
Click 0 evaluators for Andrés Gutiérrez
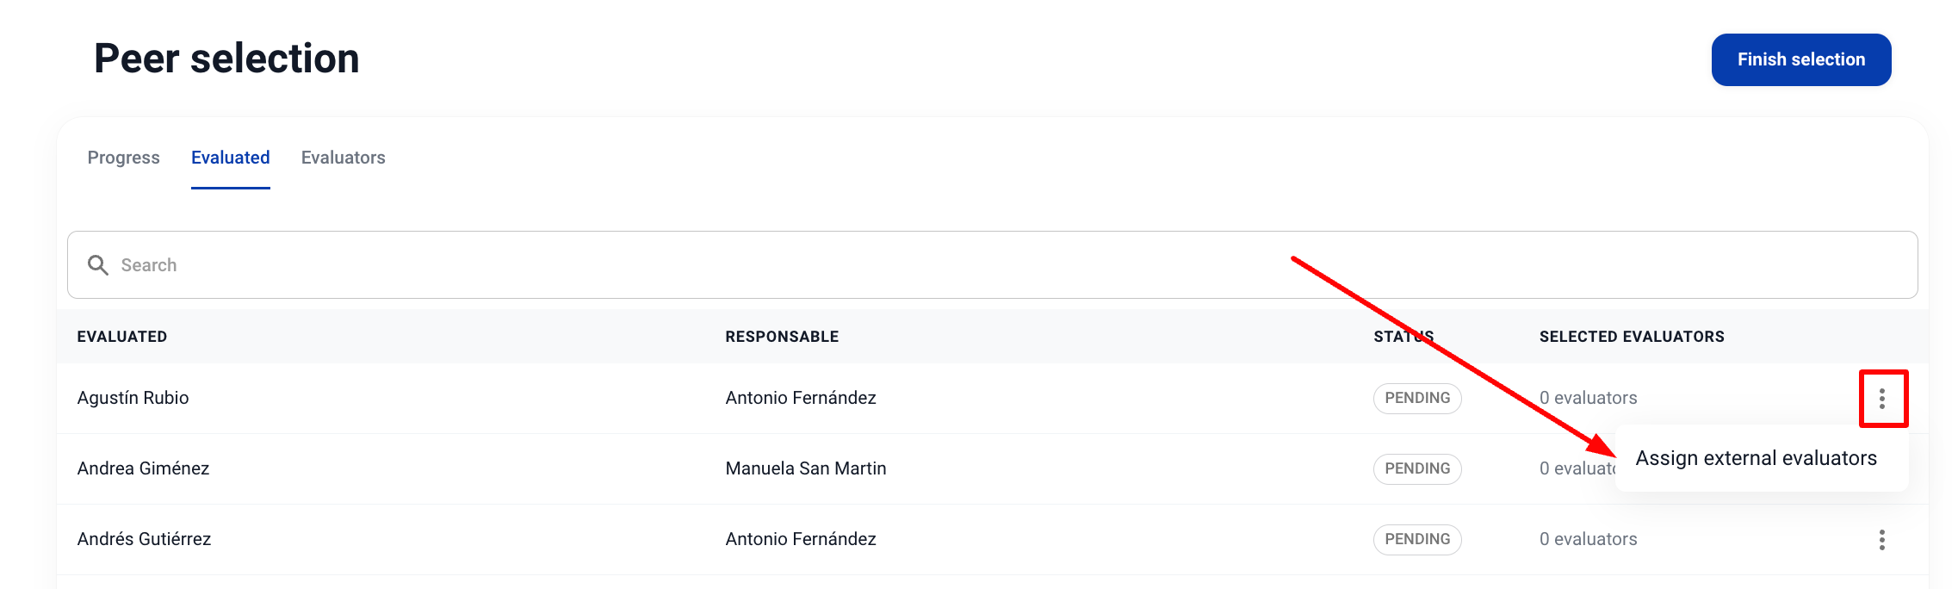click(1588, 539)
